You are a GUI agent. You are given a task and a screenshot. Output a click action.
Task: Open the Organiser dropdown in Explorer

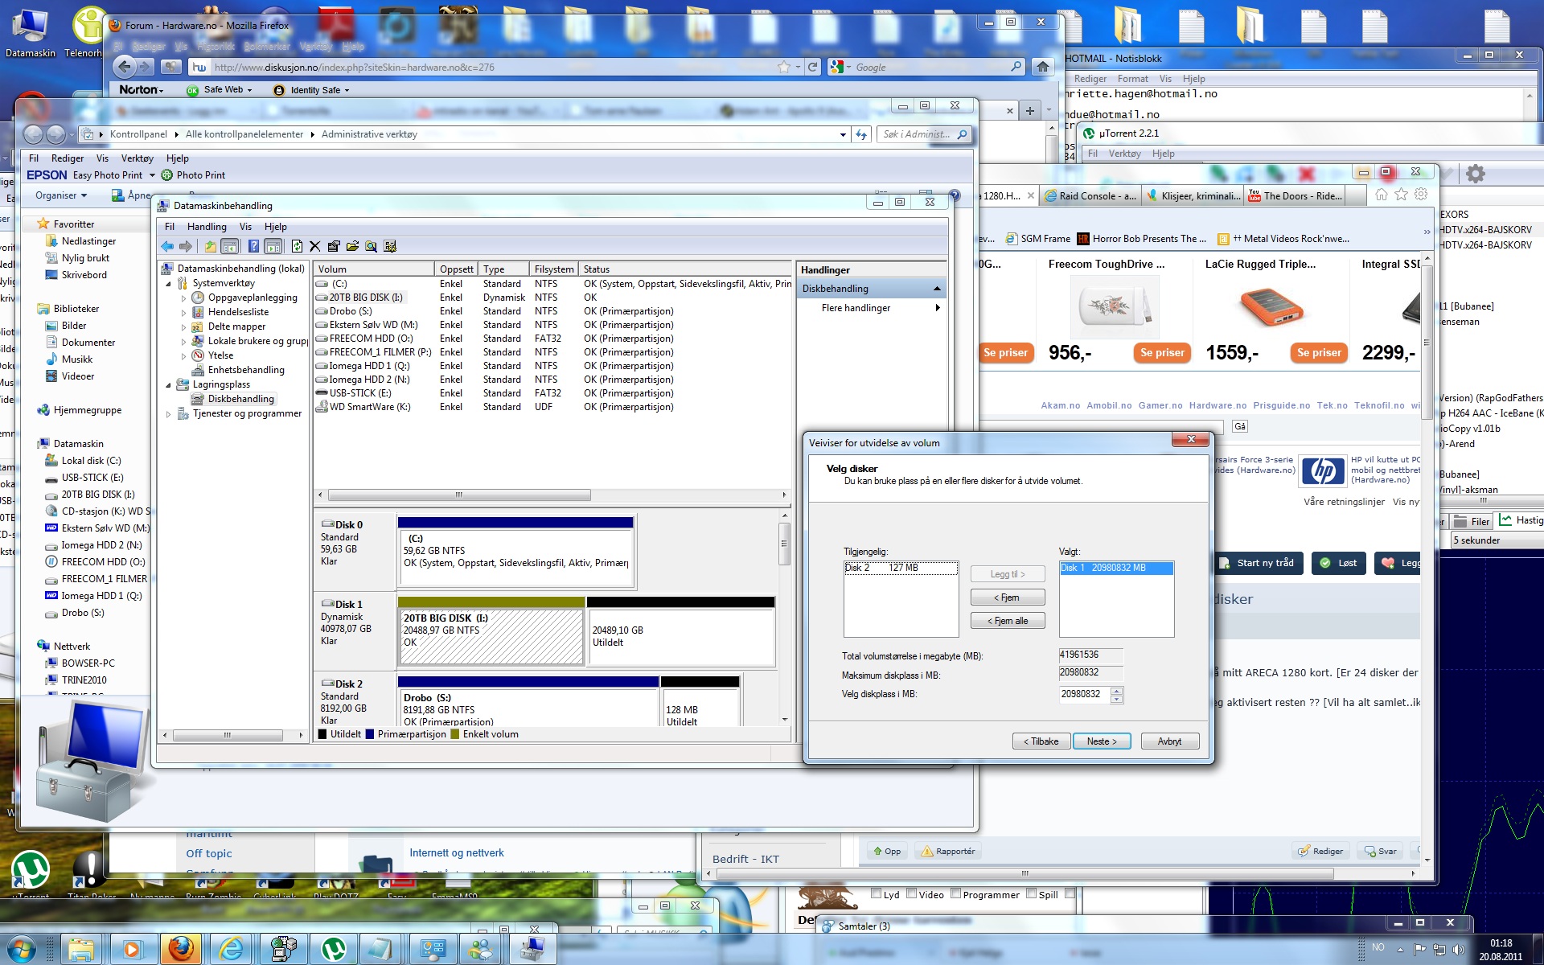(60, 195)
